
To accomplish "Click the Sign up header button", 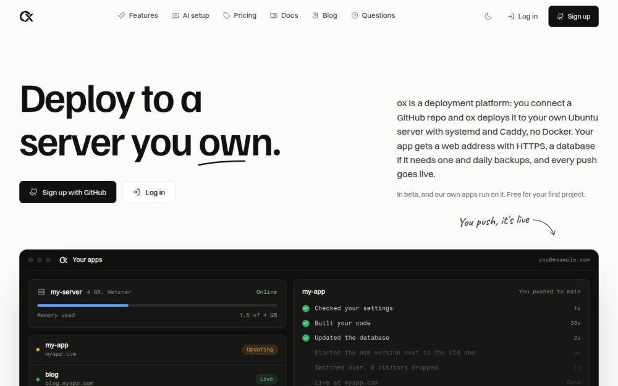I will point(573,16).
